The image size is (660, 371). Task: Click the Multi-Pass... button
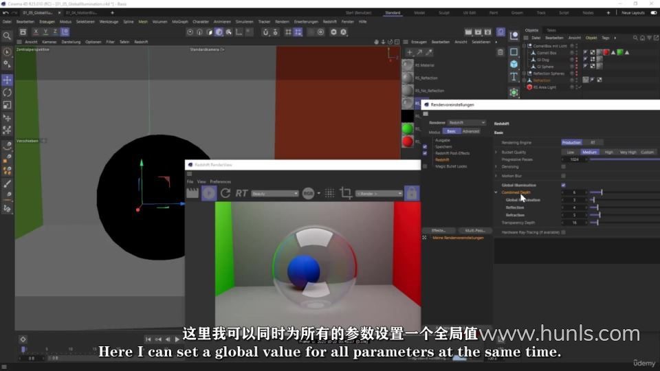point(475,231)
